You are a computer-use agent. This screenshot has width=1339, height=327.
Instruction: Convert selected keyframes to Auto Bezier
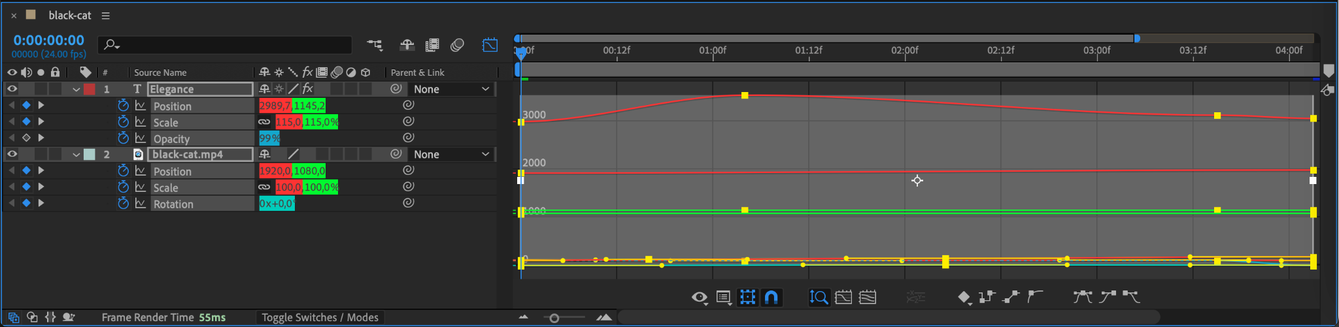tap(1034, 297)
